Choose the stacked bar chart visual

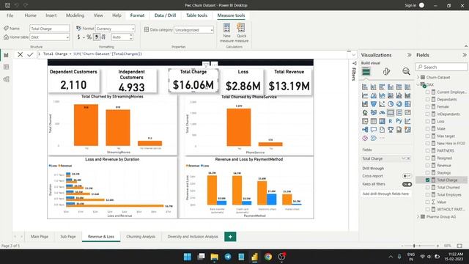coord(365,87)
